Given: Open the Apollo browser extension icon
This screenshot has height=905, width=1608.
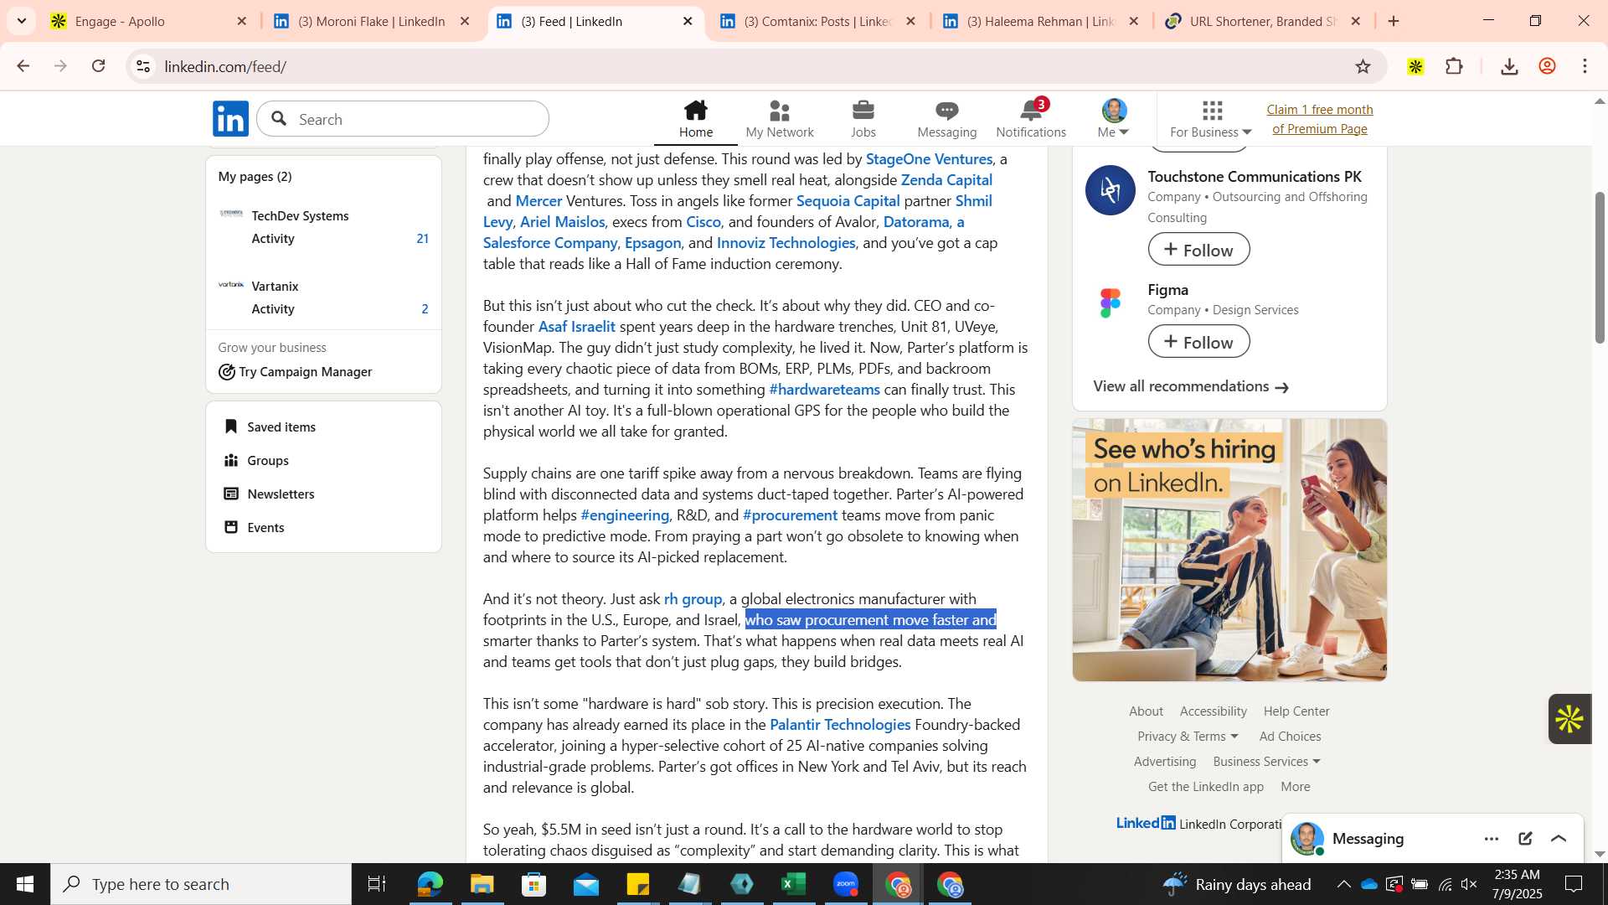Looking at the screenshot, I should tap(1415, 66).
